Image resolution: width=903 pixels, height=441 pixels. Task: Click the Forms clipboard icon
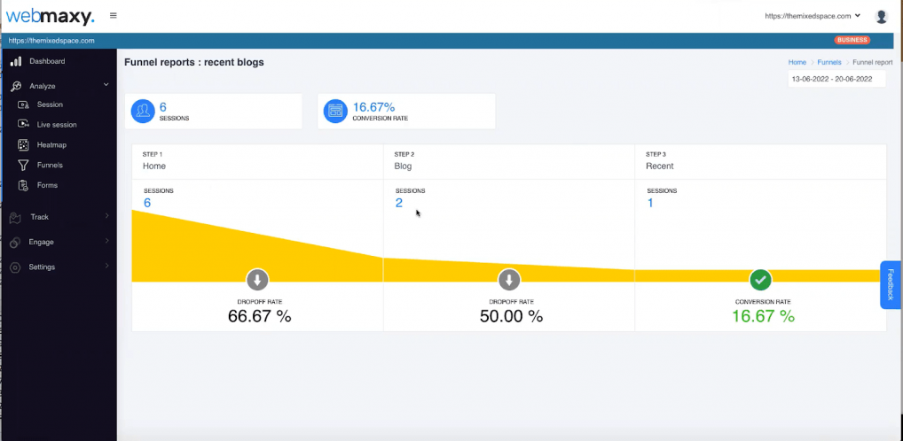tap(23, 185)
